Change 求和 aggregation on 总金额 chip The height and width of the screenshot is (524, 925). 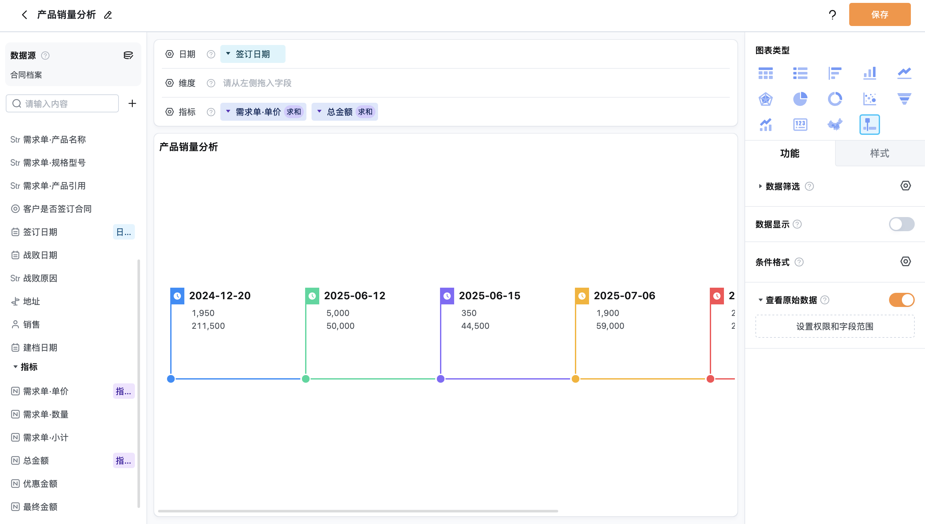(365, 112)
